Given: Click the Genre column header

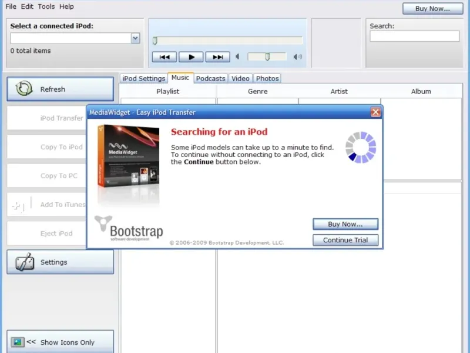Looking at the screenshot, I should tap(257, 91).
